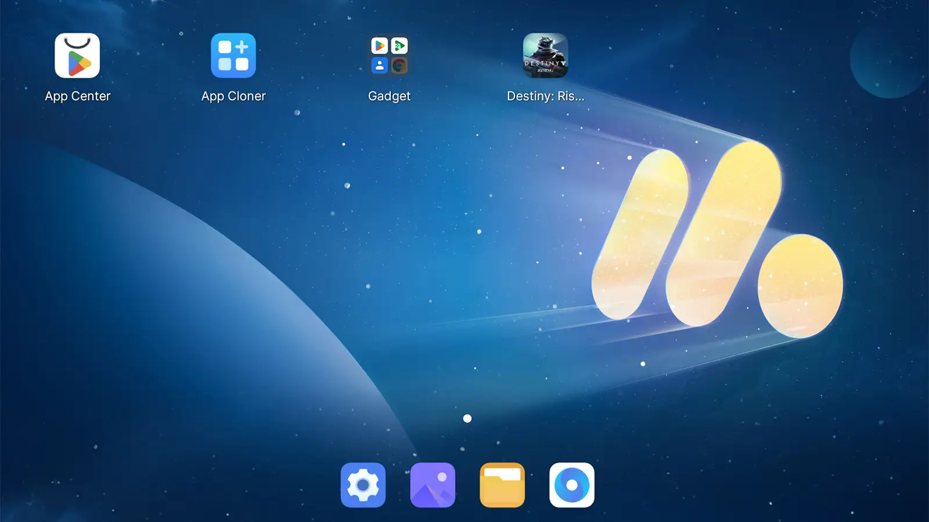Tap the Gadget folder name

[389, 96]
